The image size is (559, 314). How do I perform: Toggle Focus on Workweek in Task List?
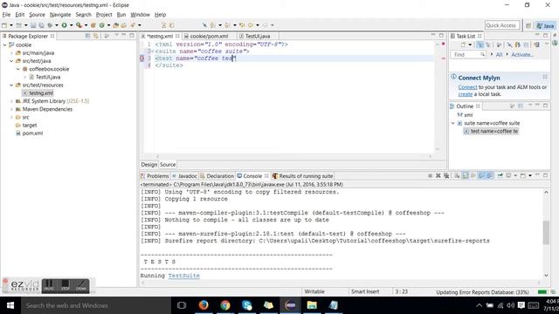tap(499, 44)
